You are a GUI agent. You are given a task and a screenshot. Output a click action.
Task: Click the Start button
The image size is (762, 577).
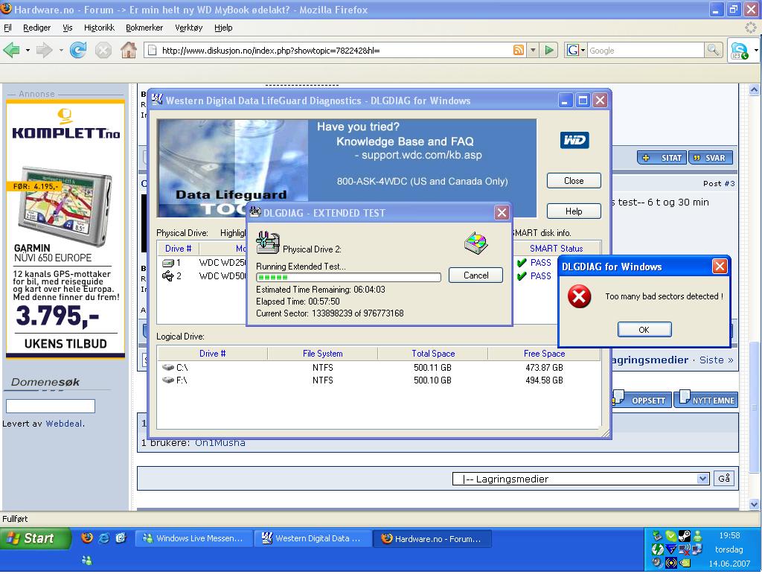[35, 538]
